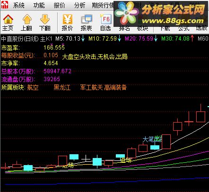Select the 下载 toolbar button
The height and width of the screenshot is (192, 209).
165,28
